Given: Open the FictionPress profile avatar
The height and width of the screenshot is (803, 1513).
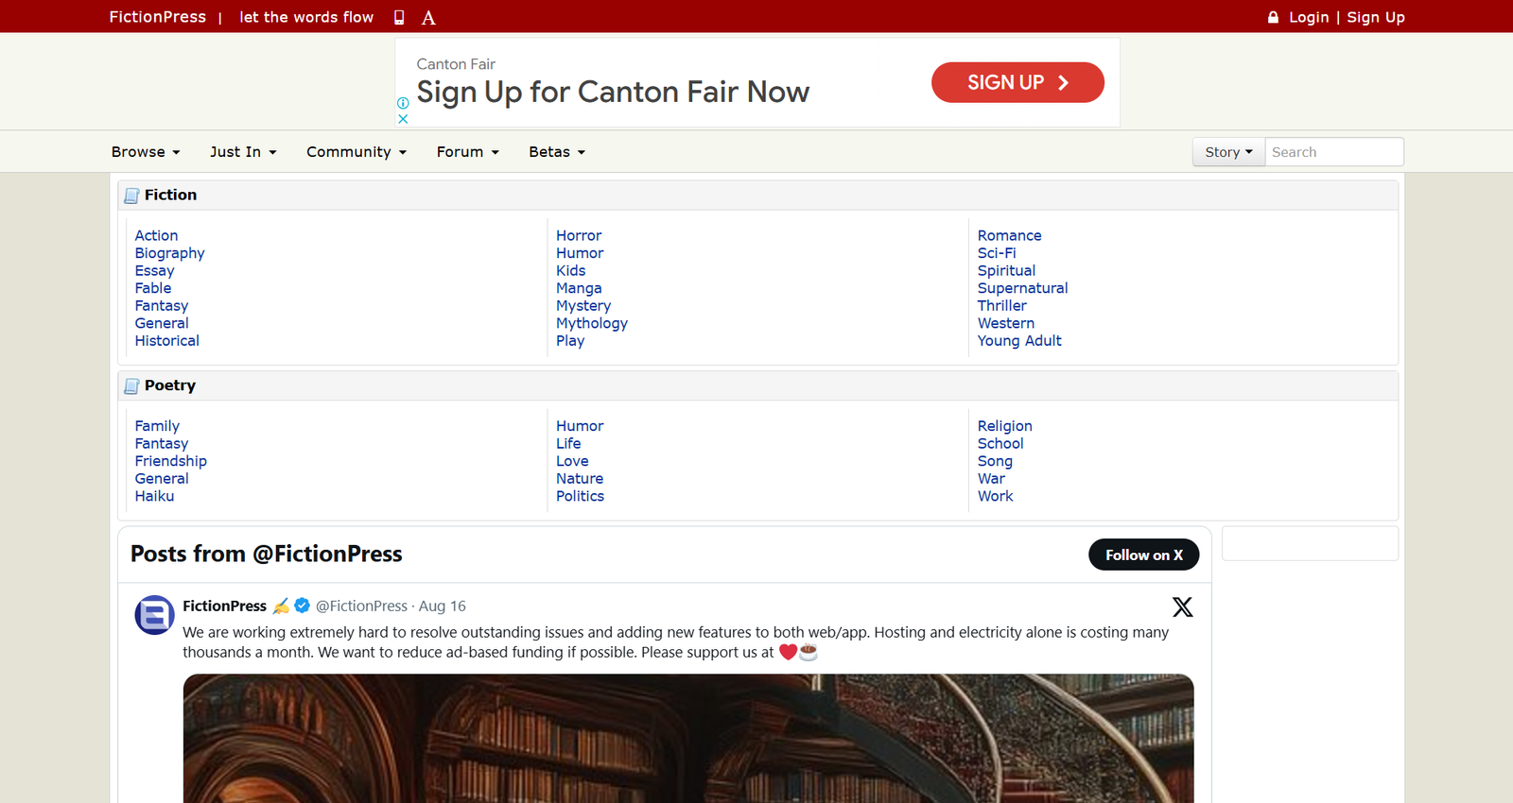Looking at the screenshot, I should (x=154, y=615).
